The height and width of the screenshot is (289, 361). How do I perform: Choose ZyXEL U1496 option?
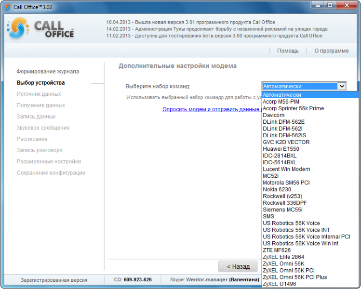click(310, 284)
